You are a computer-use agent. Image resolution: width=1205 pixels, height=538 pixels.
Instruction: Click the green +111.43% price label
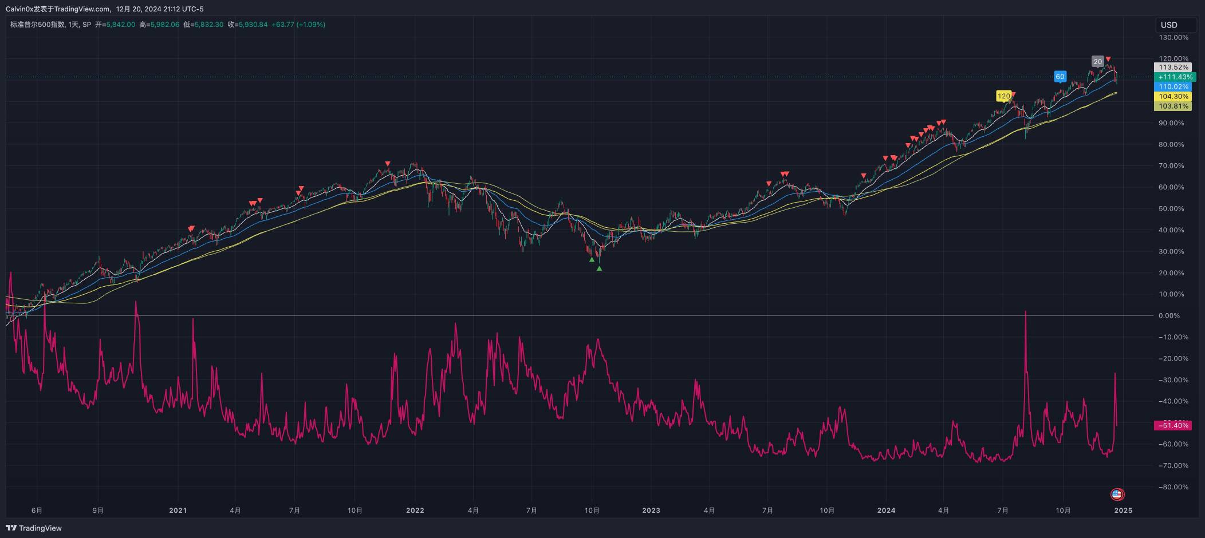coord(1175,77)
